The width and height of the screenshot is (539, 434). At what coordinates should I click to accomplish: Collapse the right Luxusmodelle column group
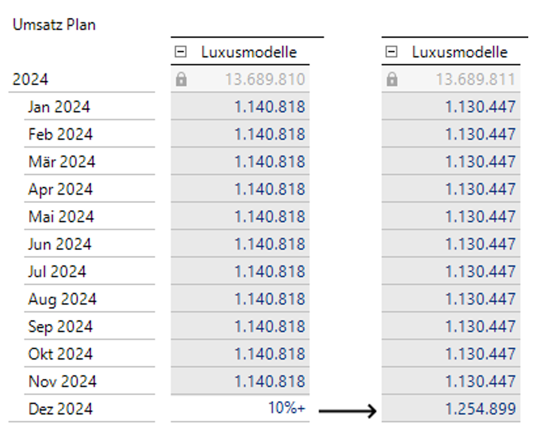[x=391, y=51]
